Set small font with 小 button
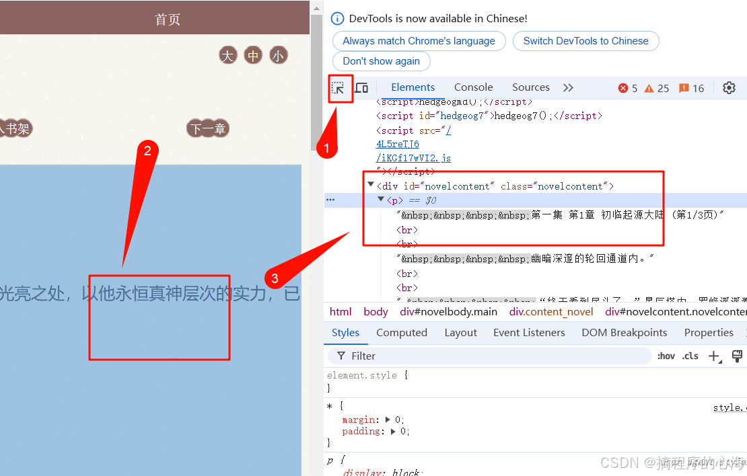Screen dimensions: 747x476 [278, 56]
